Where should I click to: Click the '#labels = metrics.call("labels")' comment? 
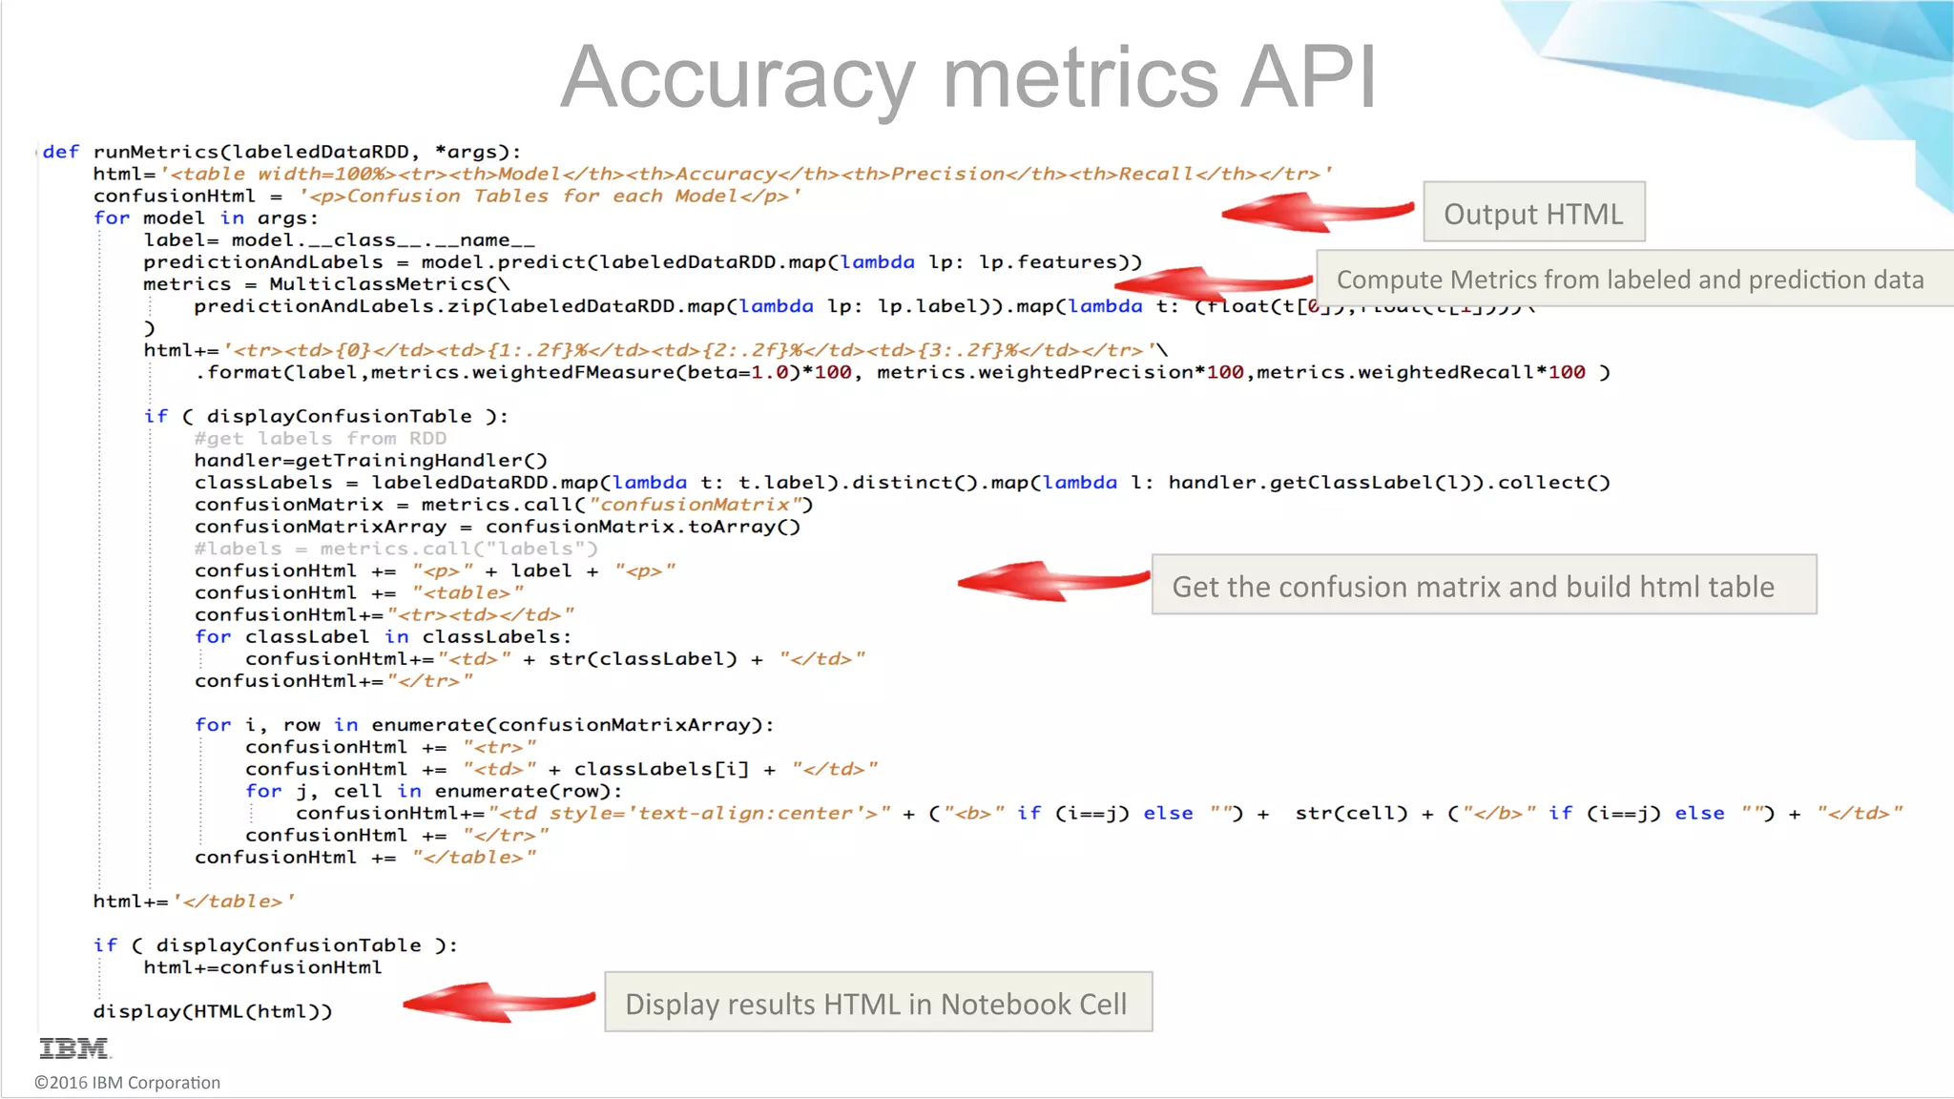click(x=396, y=549)
